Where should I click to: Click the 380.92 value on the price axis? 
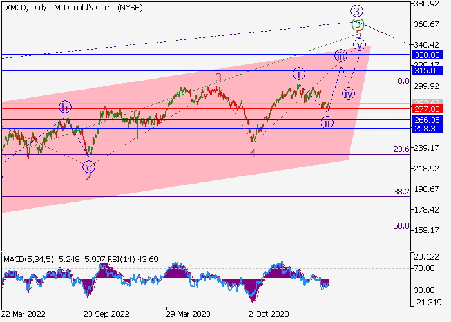pyautogui.click(x=427, y=4)
